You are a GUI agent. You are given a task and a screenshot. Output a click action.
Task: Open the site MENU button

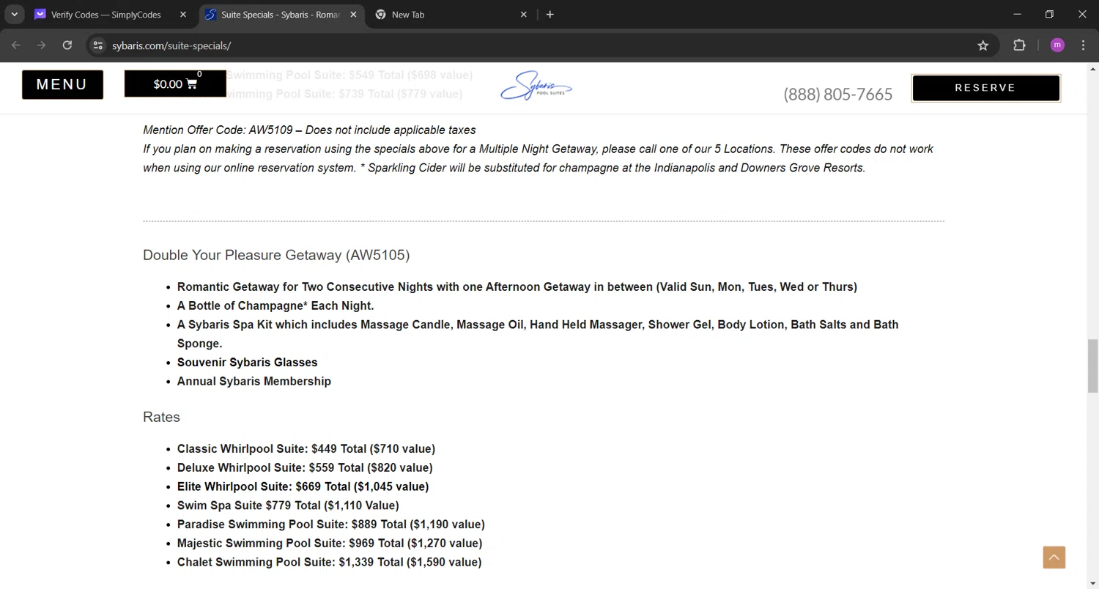pos(62,84)
